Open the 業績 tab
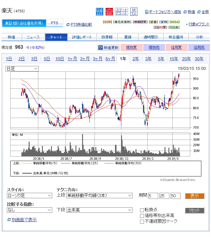Screen dimensions: 211x237 click(128, 37)
